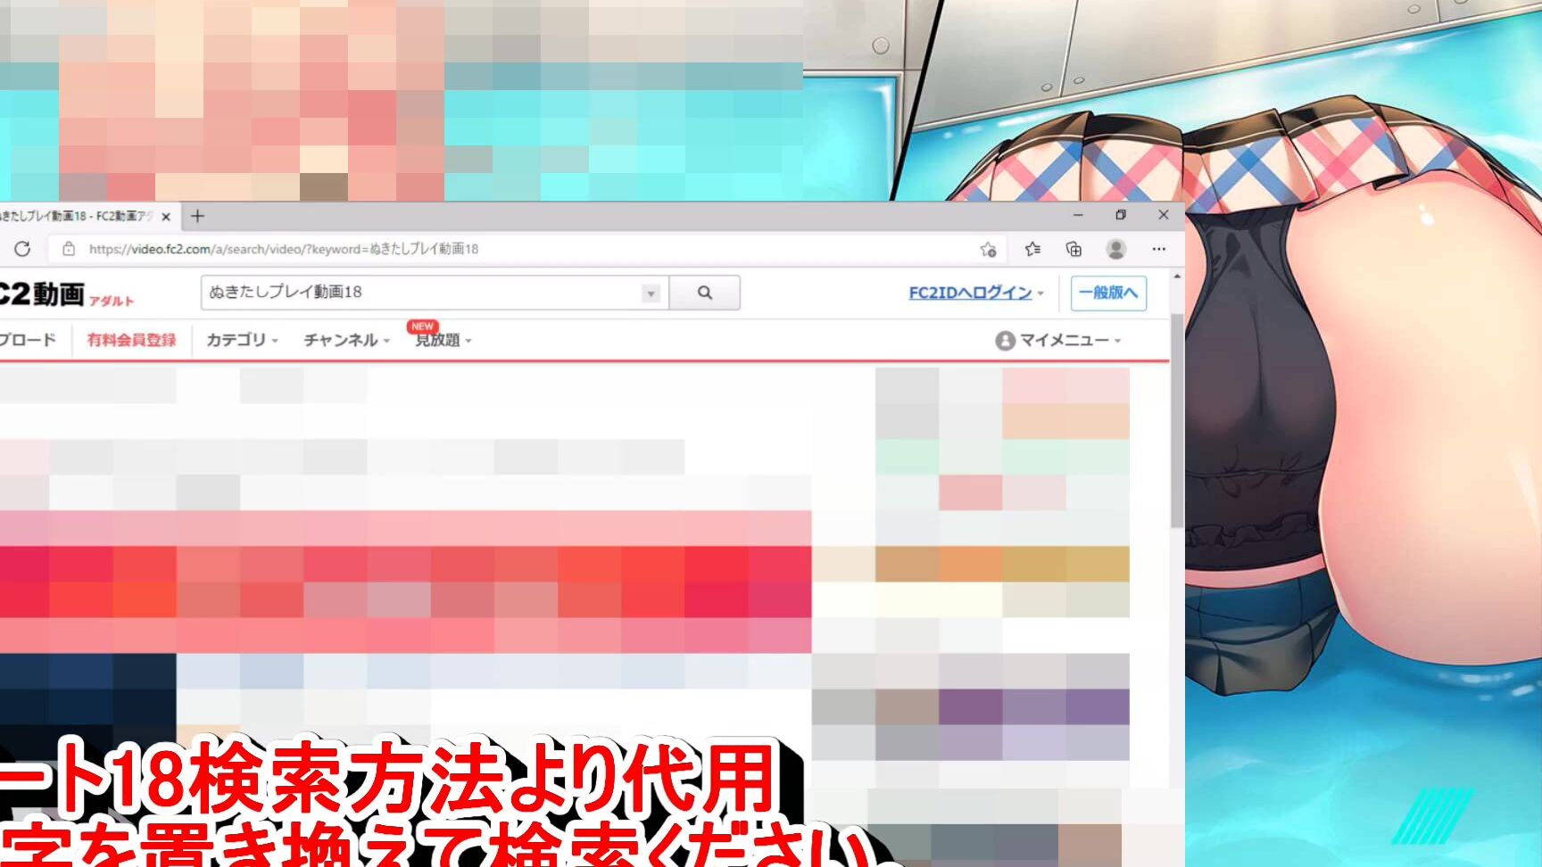The image size is (1542, 867).
Task: Open the Edge ellipsis settings menu
Action: [x=1158, y=250]
